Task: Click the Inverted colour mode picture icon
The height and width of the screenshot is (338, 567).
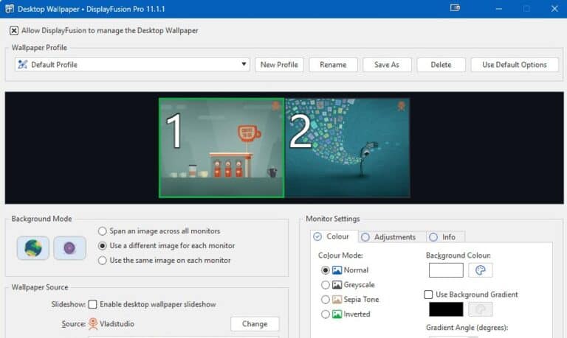Action: tap(337, 314)
